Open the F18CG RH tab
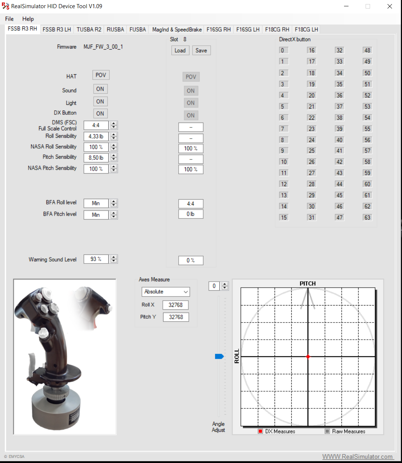The image size is (402, 463). pos(277,29)
